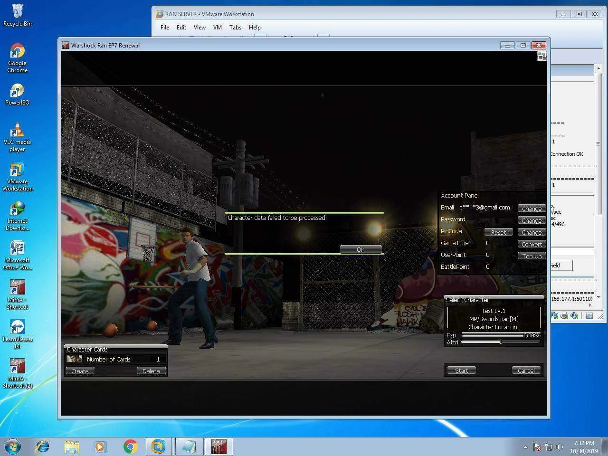Open Windows Media Player from the taskbar
Image resolution: width=608 pixels, height=456 pixels.
click(x=100, y=446)
